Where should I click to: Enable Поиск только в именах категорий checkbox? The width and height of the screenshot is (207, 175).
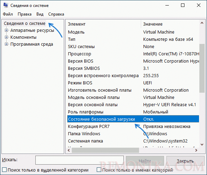(x=99, y=170)
